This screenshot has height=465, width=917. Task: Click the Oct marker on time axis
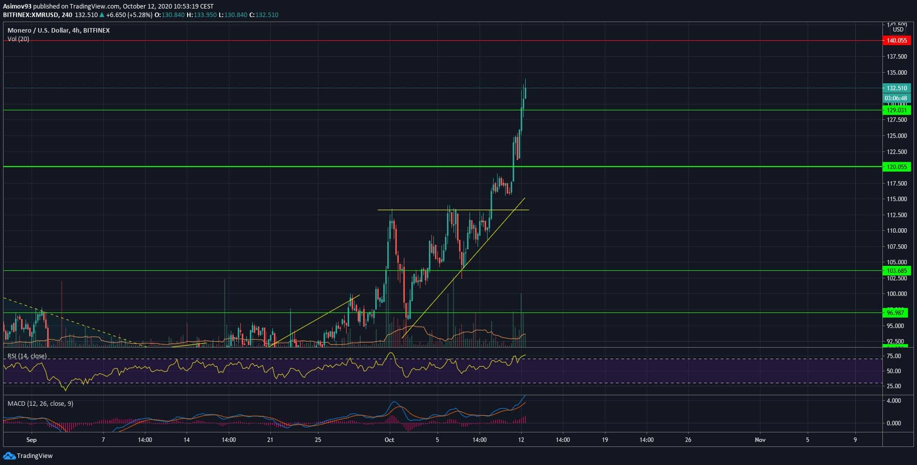[x=389, y=440]
